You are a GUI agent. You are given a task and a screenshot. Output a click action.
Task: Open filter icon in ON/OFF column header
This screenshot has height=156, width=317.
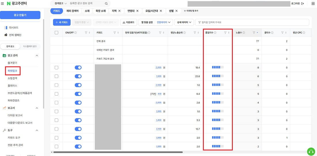click(x=86, y=33)
